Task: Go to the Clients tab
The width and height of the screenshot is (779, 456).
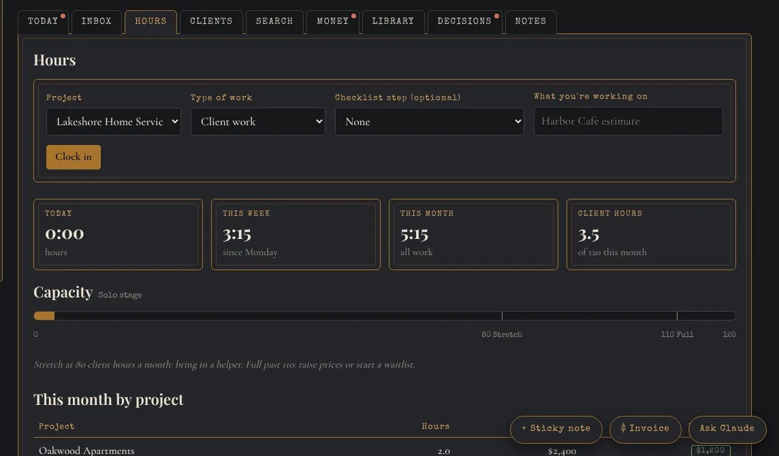Action: click(211, 21)
